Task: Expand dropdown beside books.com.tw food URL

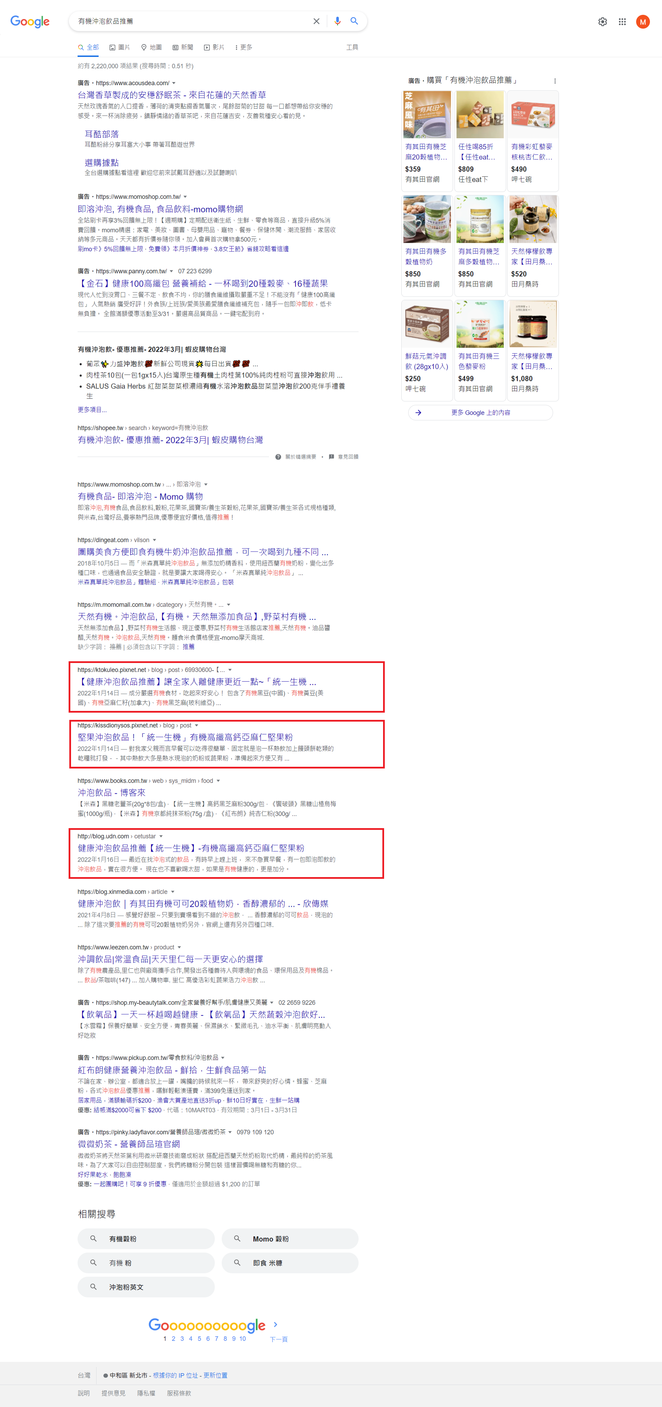Action: click(x=219, y=781)
